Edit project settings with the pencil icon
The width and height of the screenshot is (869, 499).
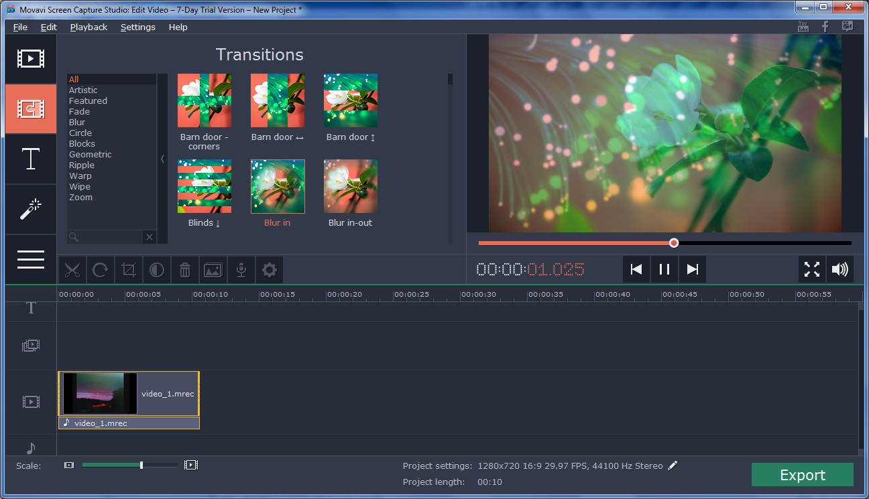pyautogui.click(x=673, y=466)
